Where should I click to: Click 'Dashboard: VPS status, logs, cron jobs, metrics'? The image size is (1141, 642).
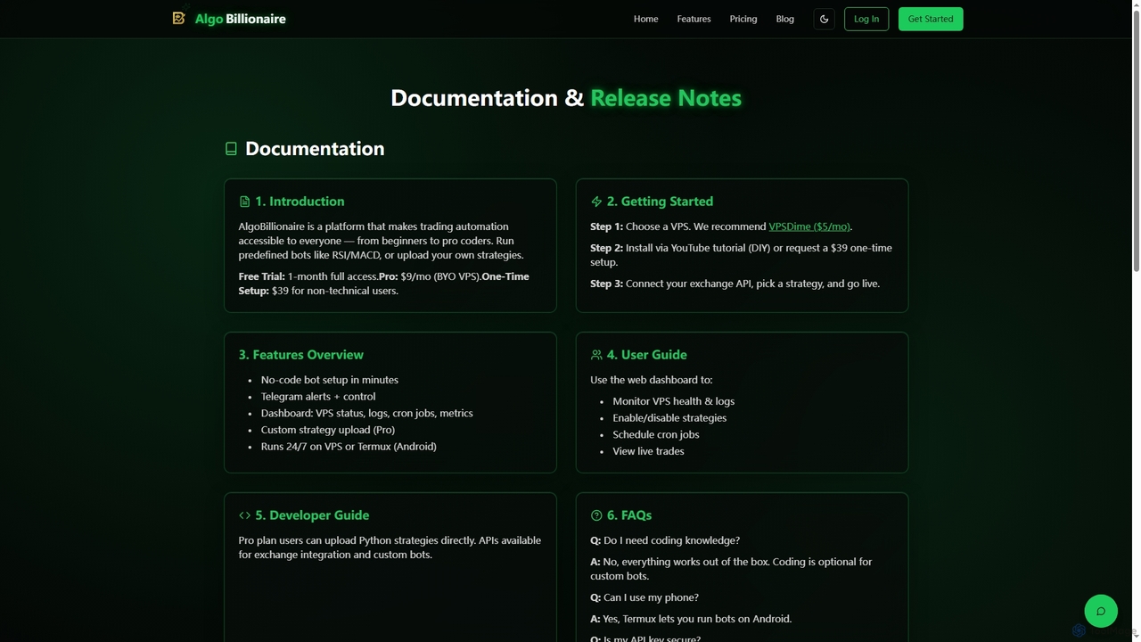[x=367, y=414]
